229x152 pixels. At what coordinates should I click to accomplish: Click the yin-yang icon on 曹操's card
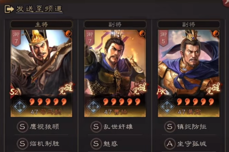coord(142,33)
